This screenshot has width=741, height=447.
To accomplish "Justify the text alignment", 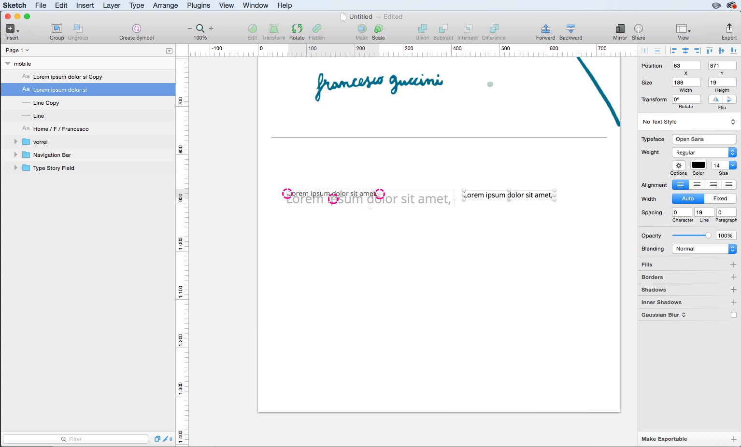I will coord(729,185).
